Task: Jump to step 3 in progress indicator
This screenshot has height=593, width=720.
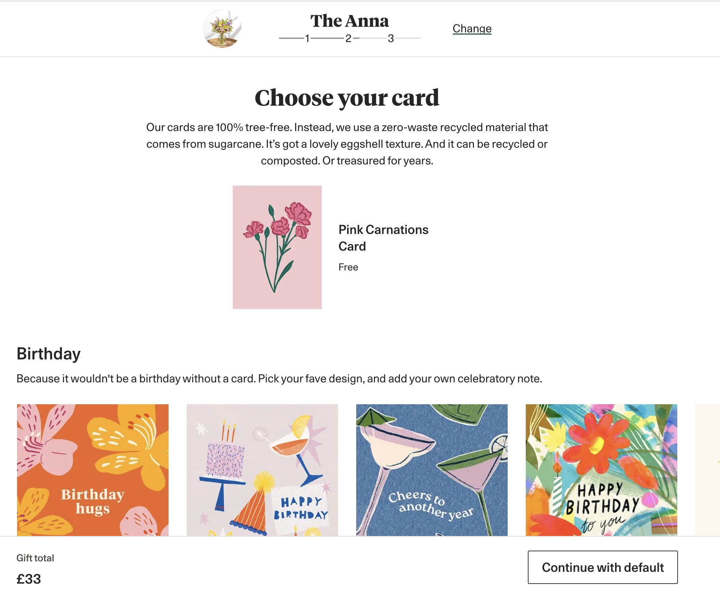Action: click(391, 38)
